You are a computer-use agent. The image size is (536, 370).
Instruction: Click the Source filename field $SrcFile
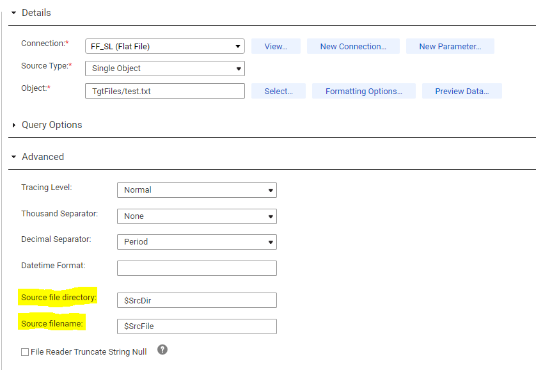[x=197, y=326]
